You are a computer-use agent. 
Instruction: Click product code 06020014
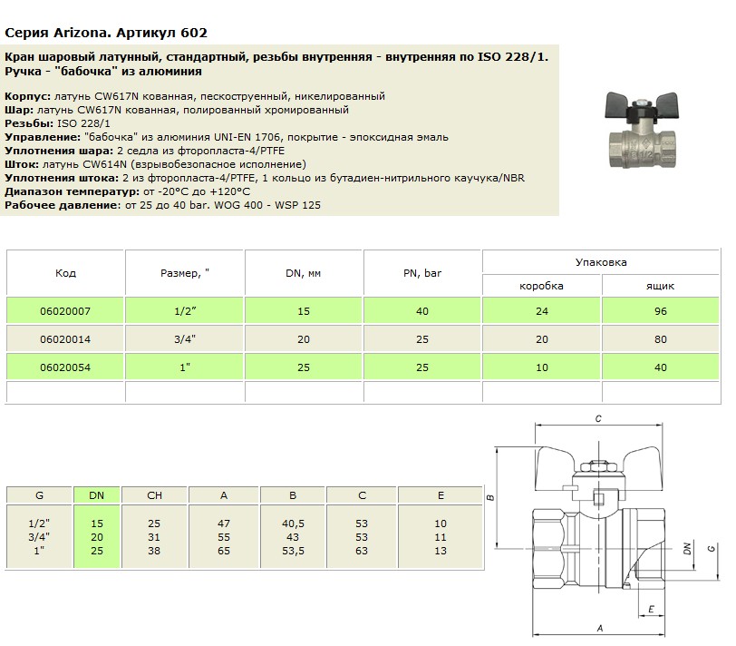pyautogui.click(x=65, y=338)
